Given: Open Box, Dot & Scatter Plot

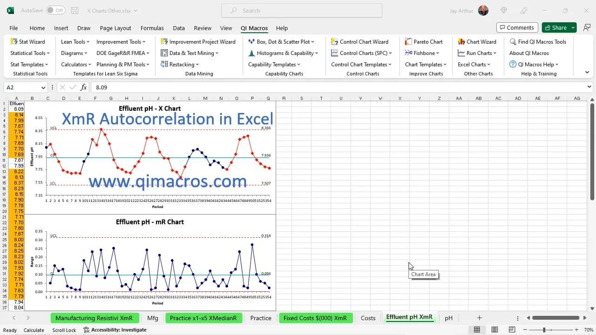Looking at the screenshot, I should 281,41.
